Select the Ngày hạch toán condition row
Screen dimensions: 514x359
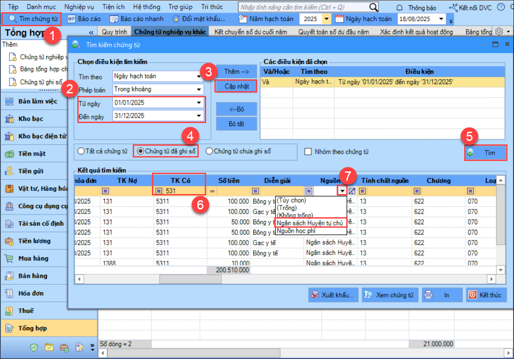tap(382, 82)
